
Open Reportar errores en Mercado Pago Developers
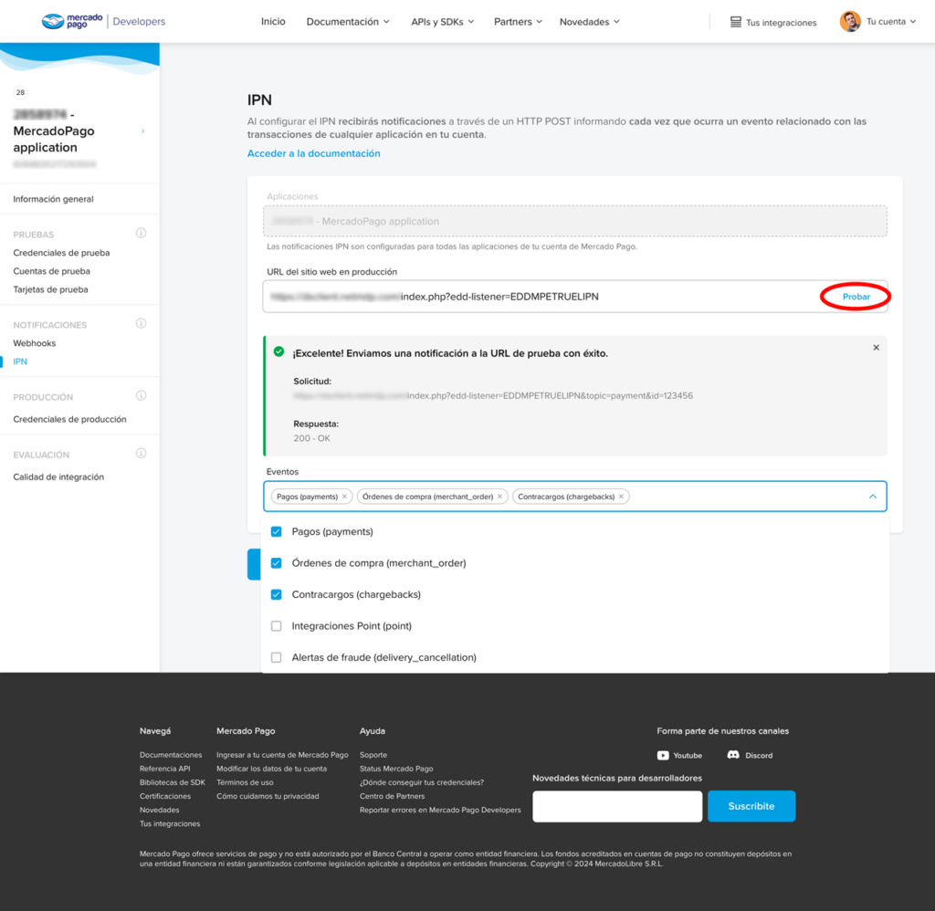coord(440,811)
